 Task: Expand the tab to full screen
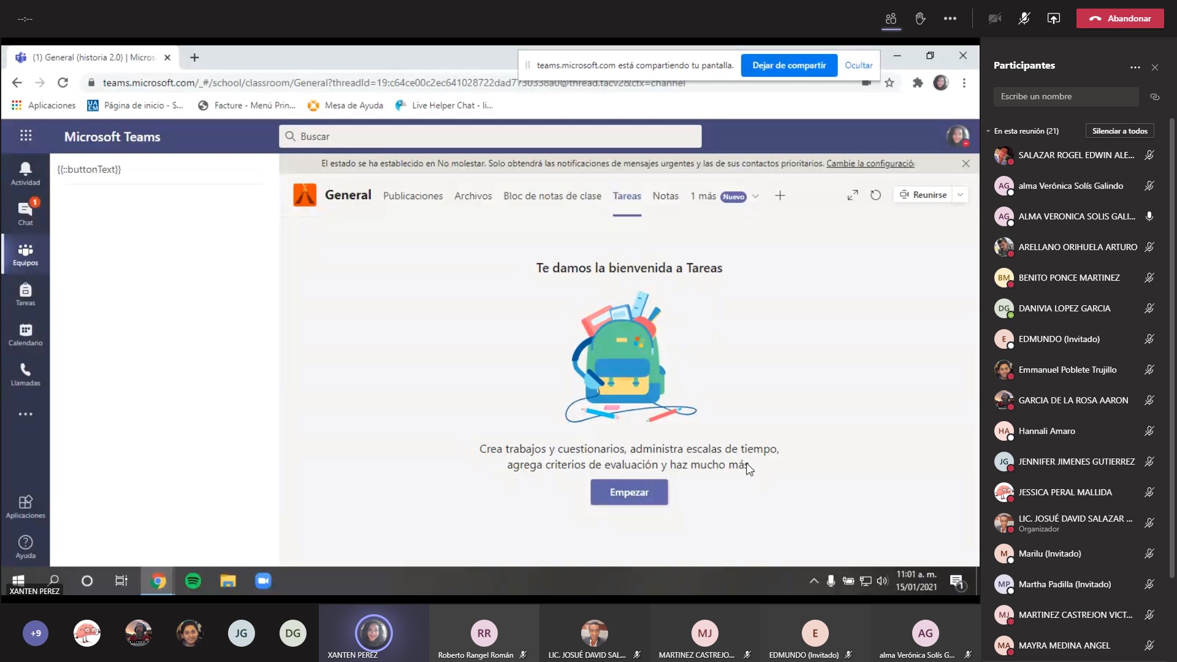[853, 195]
